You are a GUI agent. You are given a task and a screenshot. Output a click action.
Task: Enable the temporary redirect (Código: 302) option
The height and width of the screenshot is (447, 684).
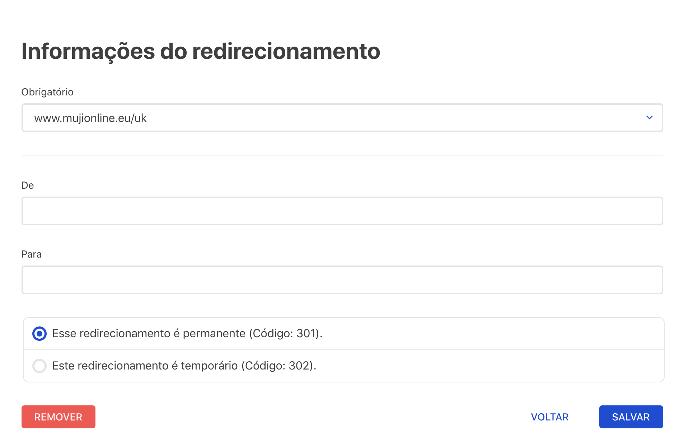[39, 366]
